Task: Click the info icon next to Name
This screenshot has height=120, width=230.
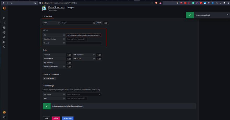Action: 59,23
